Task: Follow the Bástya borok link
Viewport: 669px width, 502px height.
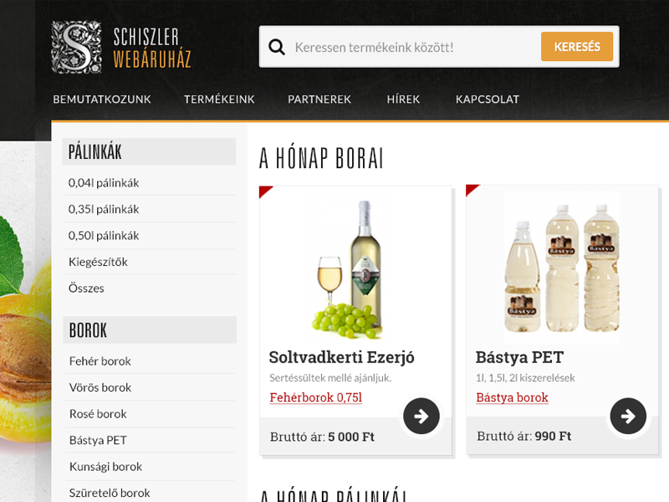Action: (512, 397)
